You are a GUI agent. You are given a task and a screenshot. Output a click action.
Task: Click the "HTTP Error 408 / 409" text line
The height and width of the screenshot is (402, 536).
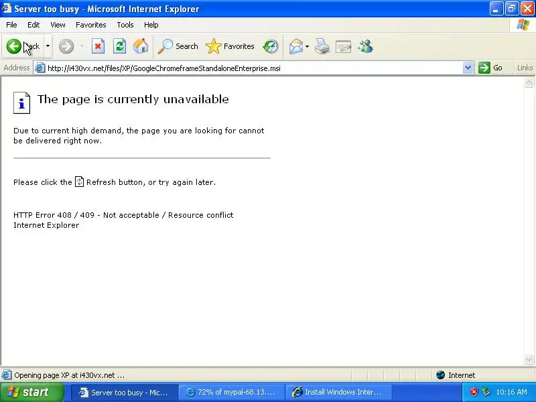pos(123,215)
